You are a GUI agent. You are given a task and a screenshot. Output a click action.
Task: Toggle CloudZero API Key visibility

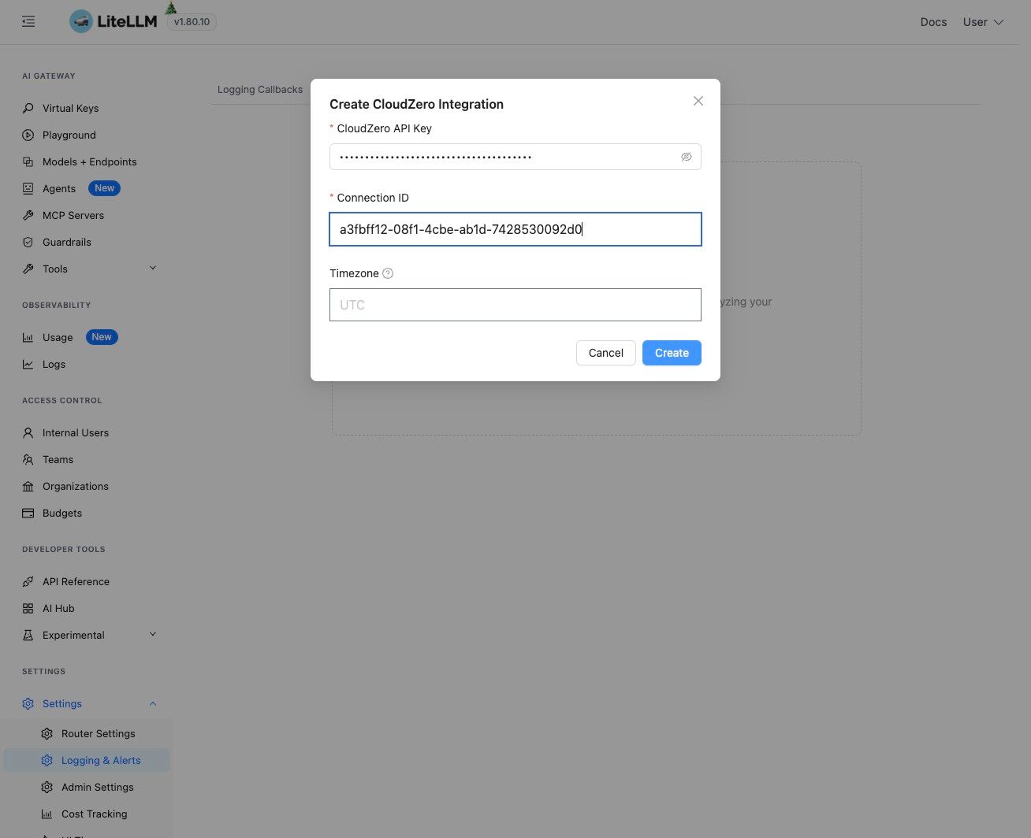tap(687, 157)
